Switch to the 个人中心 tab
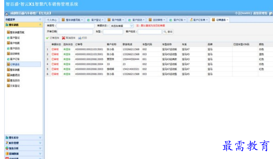273x159 pixels. click(x=52, y=20)
